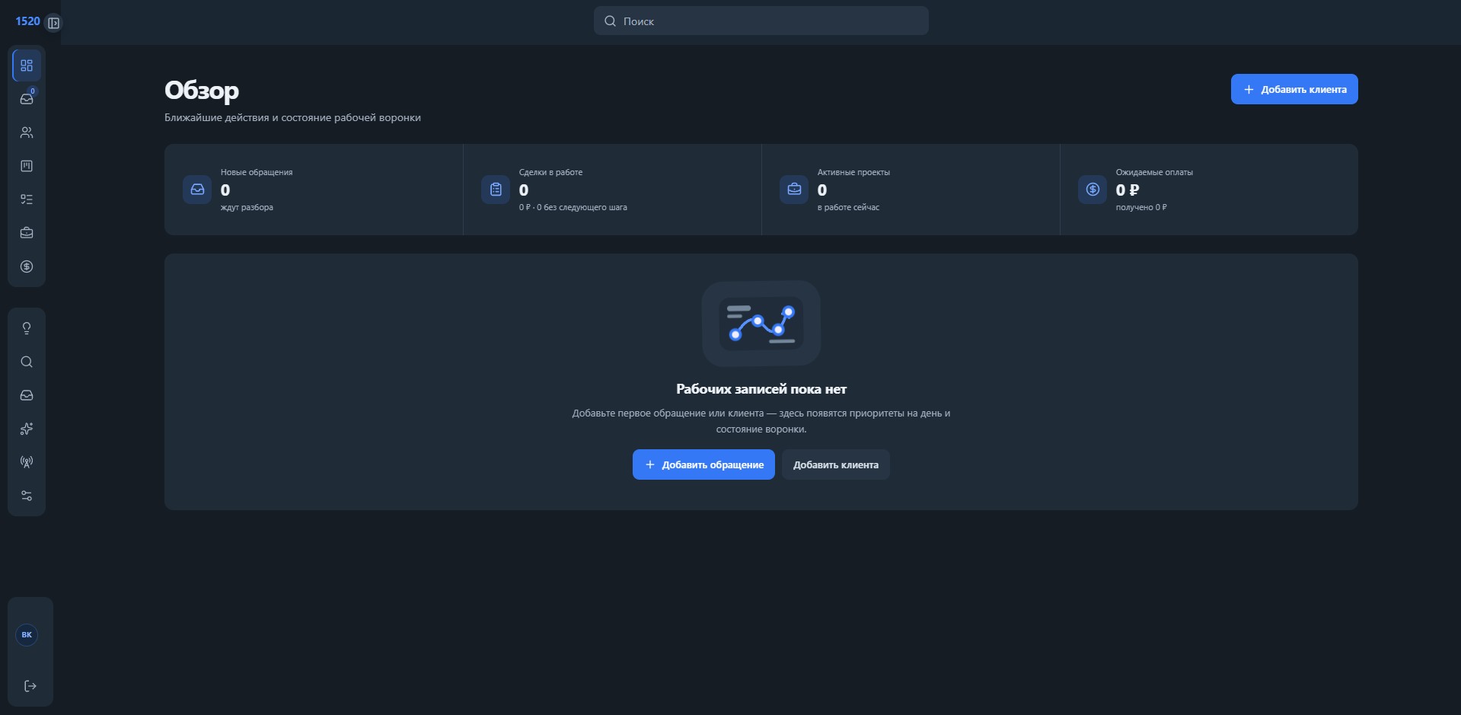Image resolution: width=1461 pixels, height=715 pixels.
Task: Click the 'Рабочих записей пока нет' heading
Action: pyautogui.click(x=761, y=389)
